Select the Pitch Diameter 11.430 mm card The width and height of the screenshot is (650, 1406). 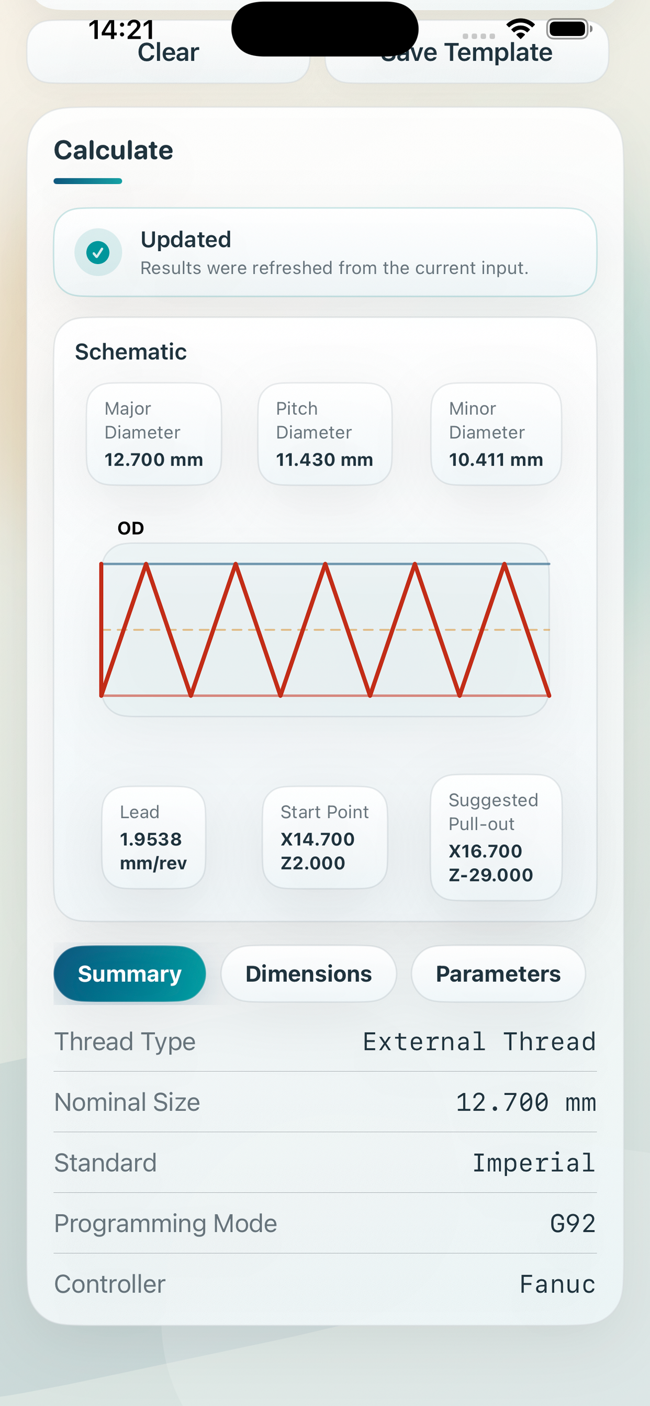pos(325,434)
